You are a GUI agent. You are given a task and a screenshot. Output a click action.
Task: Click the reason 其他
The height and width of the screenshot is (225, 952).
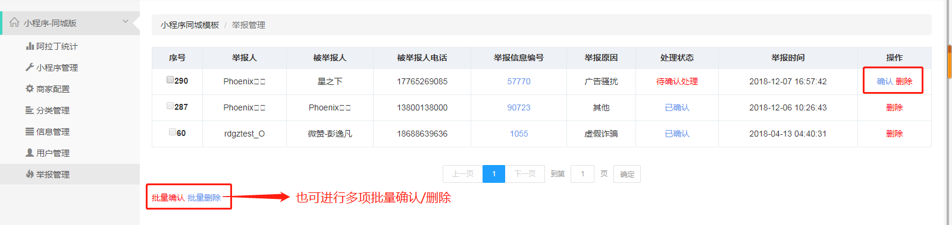(601, 107)
